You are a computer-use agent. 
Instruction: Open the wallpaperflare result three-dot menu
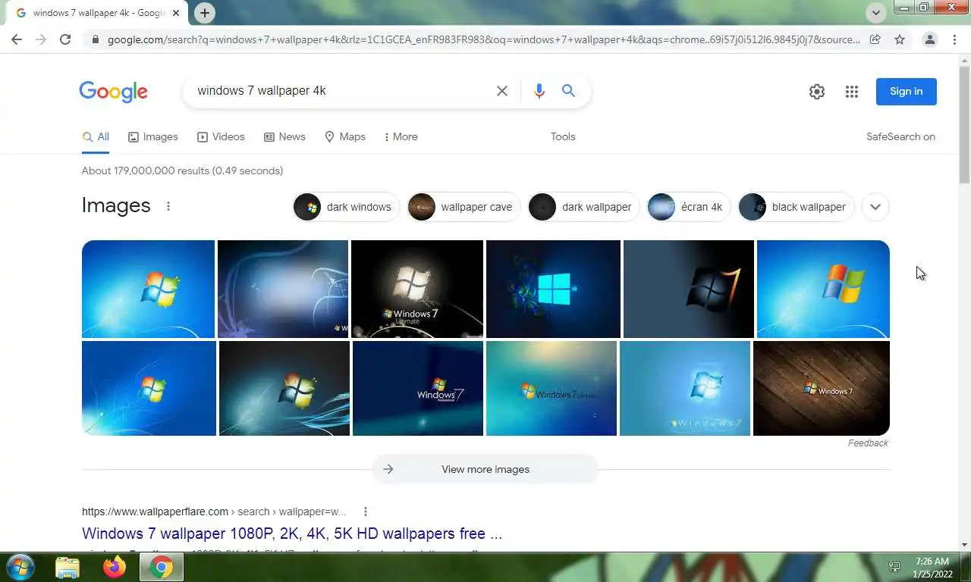[366, 512]
